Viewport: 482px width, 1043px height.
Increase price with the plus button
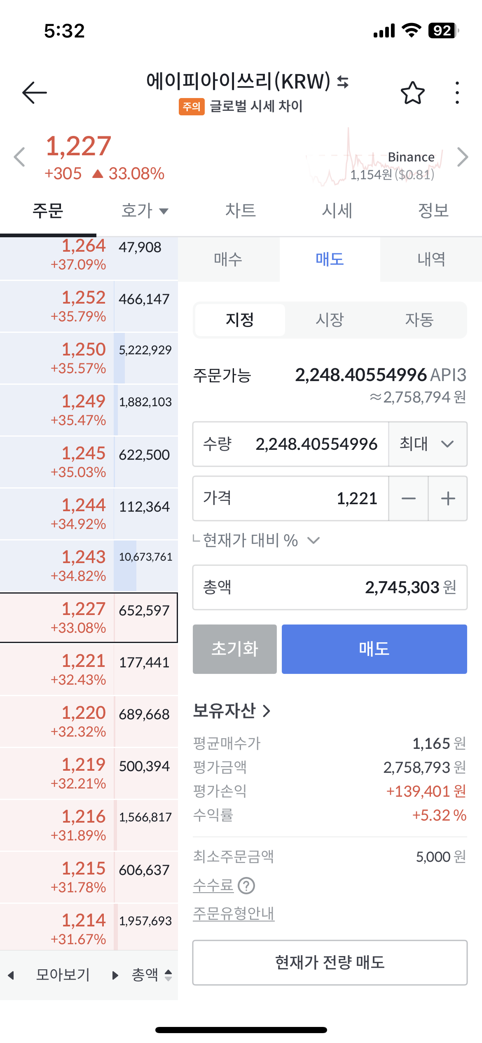click(448, 498)
